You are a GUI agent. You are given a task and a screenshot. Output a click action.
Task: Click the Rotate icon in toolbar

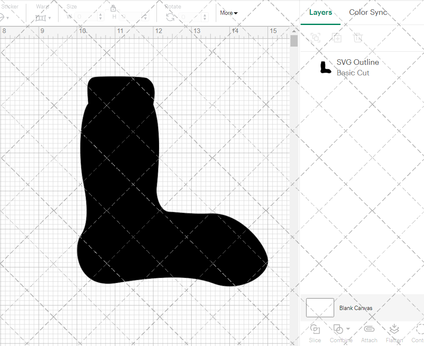(x=170, y=17)
